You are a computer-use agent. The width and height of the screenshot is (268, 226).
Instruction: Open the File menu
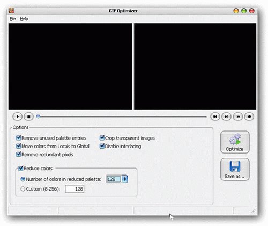point(13,19)
